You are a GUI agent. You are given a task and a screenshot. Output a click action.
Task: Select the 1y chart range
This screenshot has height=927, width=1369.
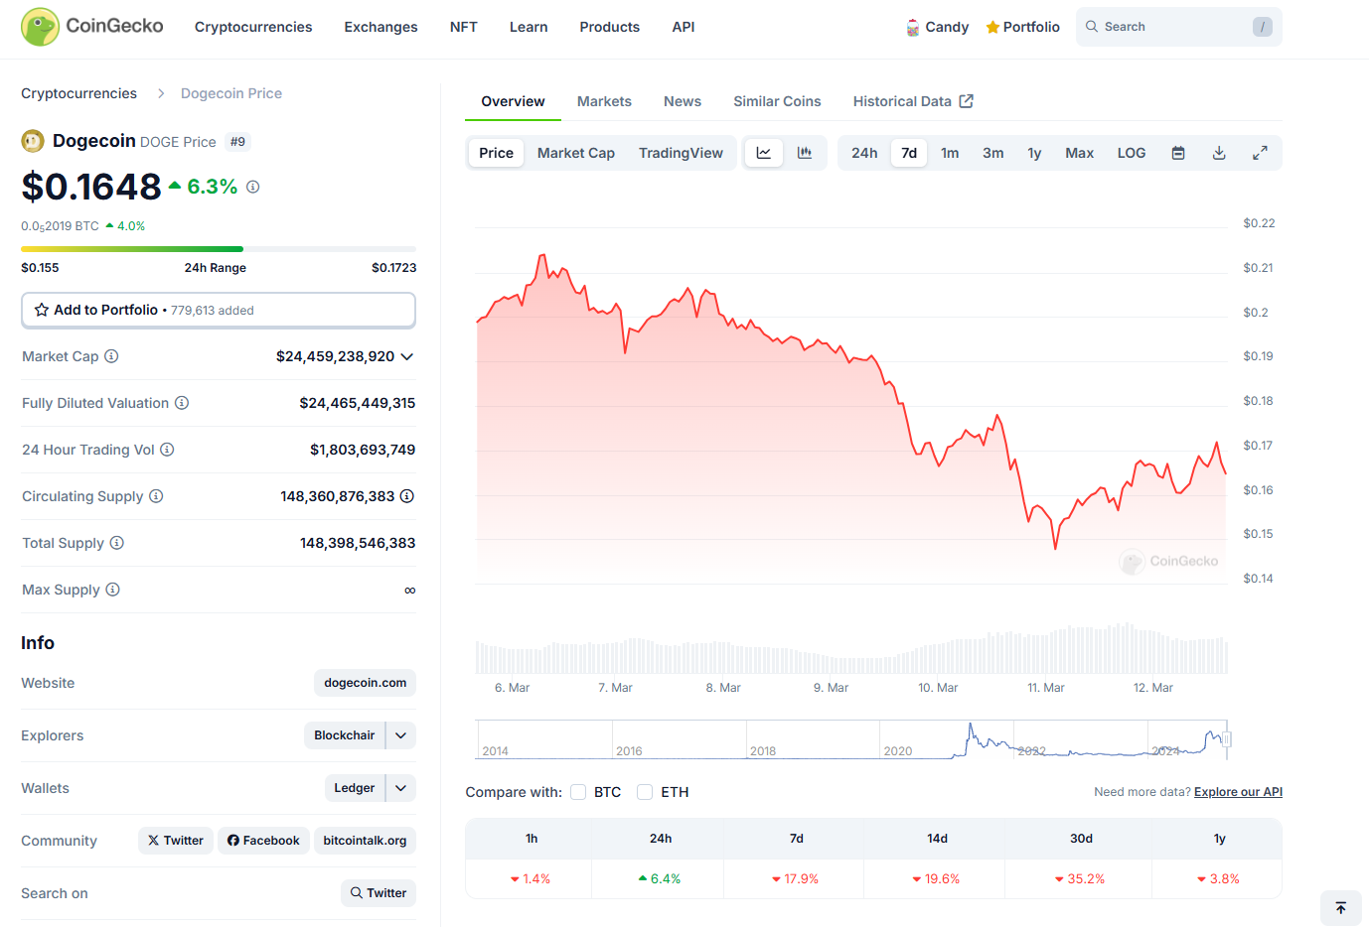(1034, 153)
